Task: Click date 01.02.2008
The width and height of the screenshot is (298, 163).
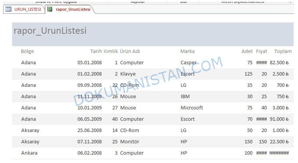Action: [x=89, y=74]
